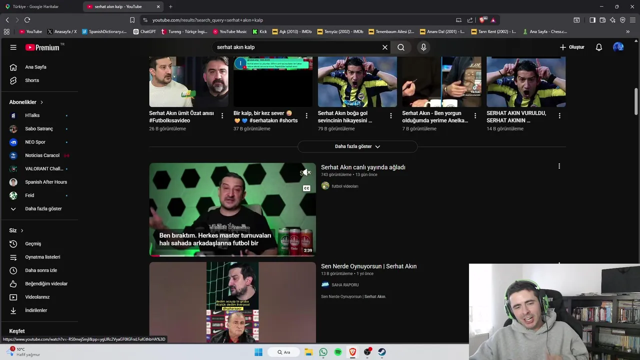Open a new browser tab
Image resolution: width=640 pixels, height=360 pixels.
point(170,6)
